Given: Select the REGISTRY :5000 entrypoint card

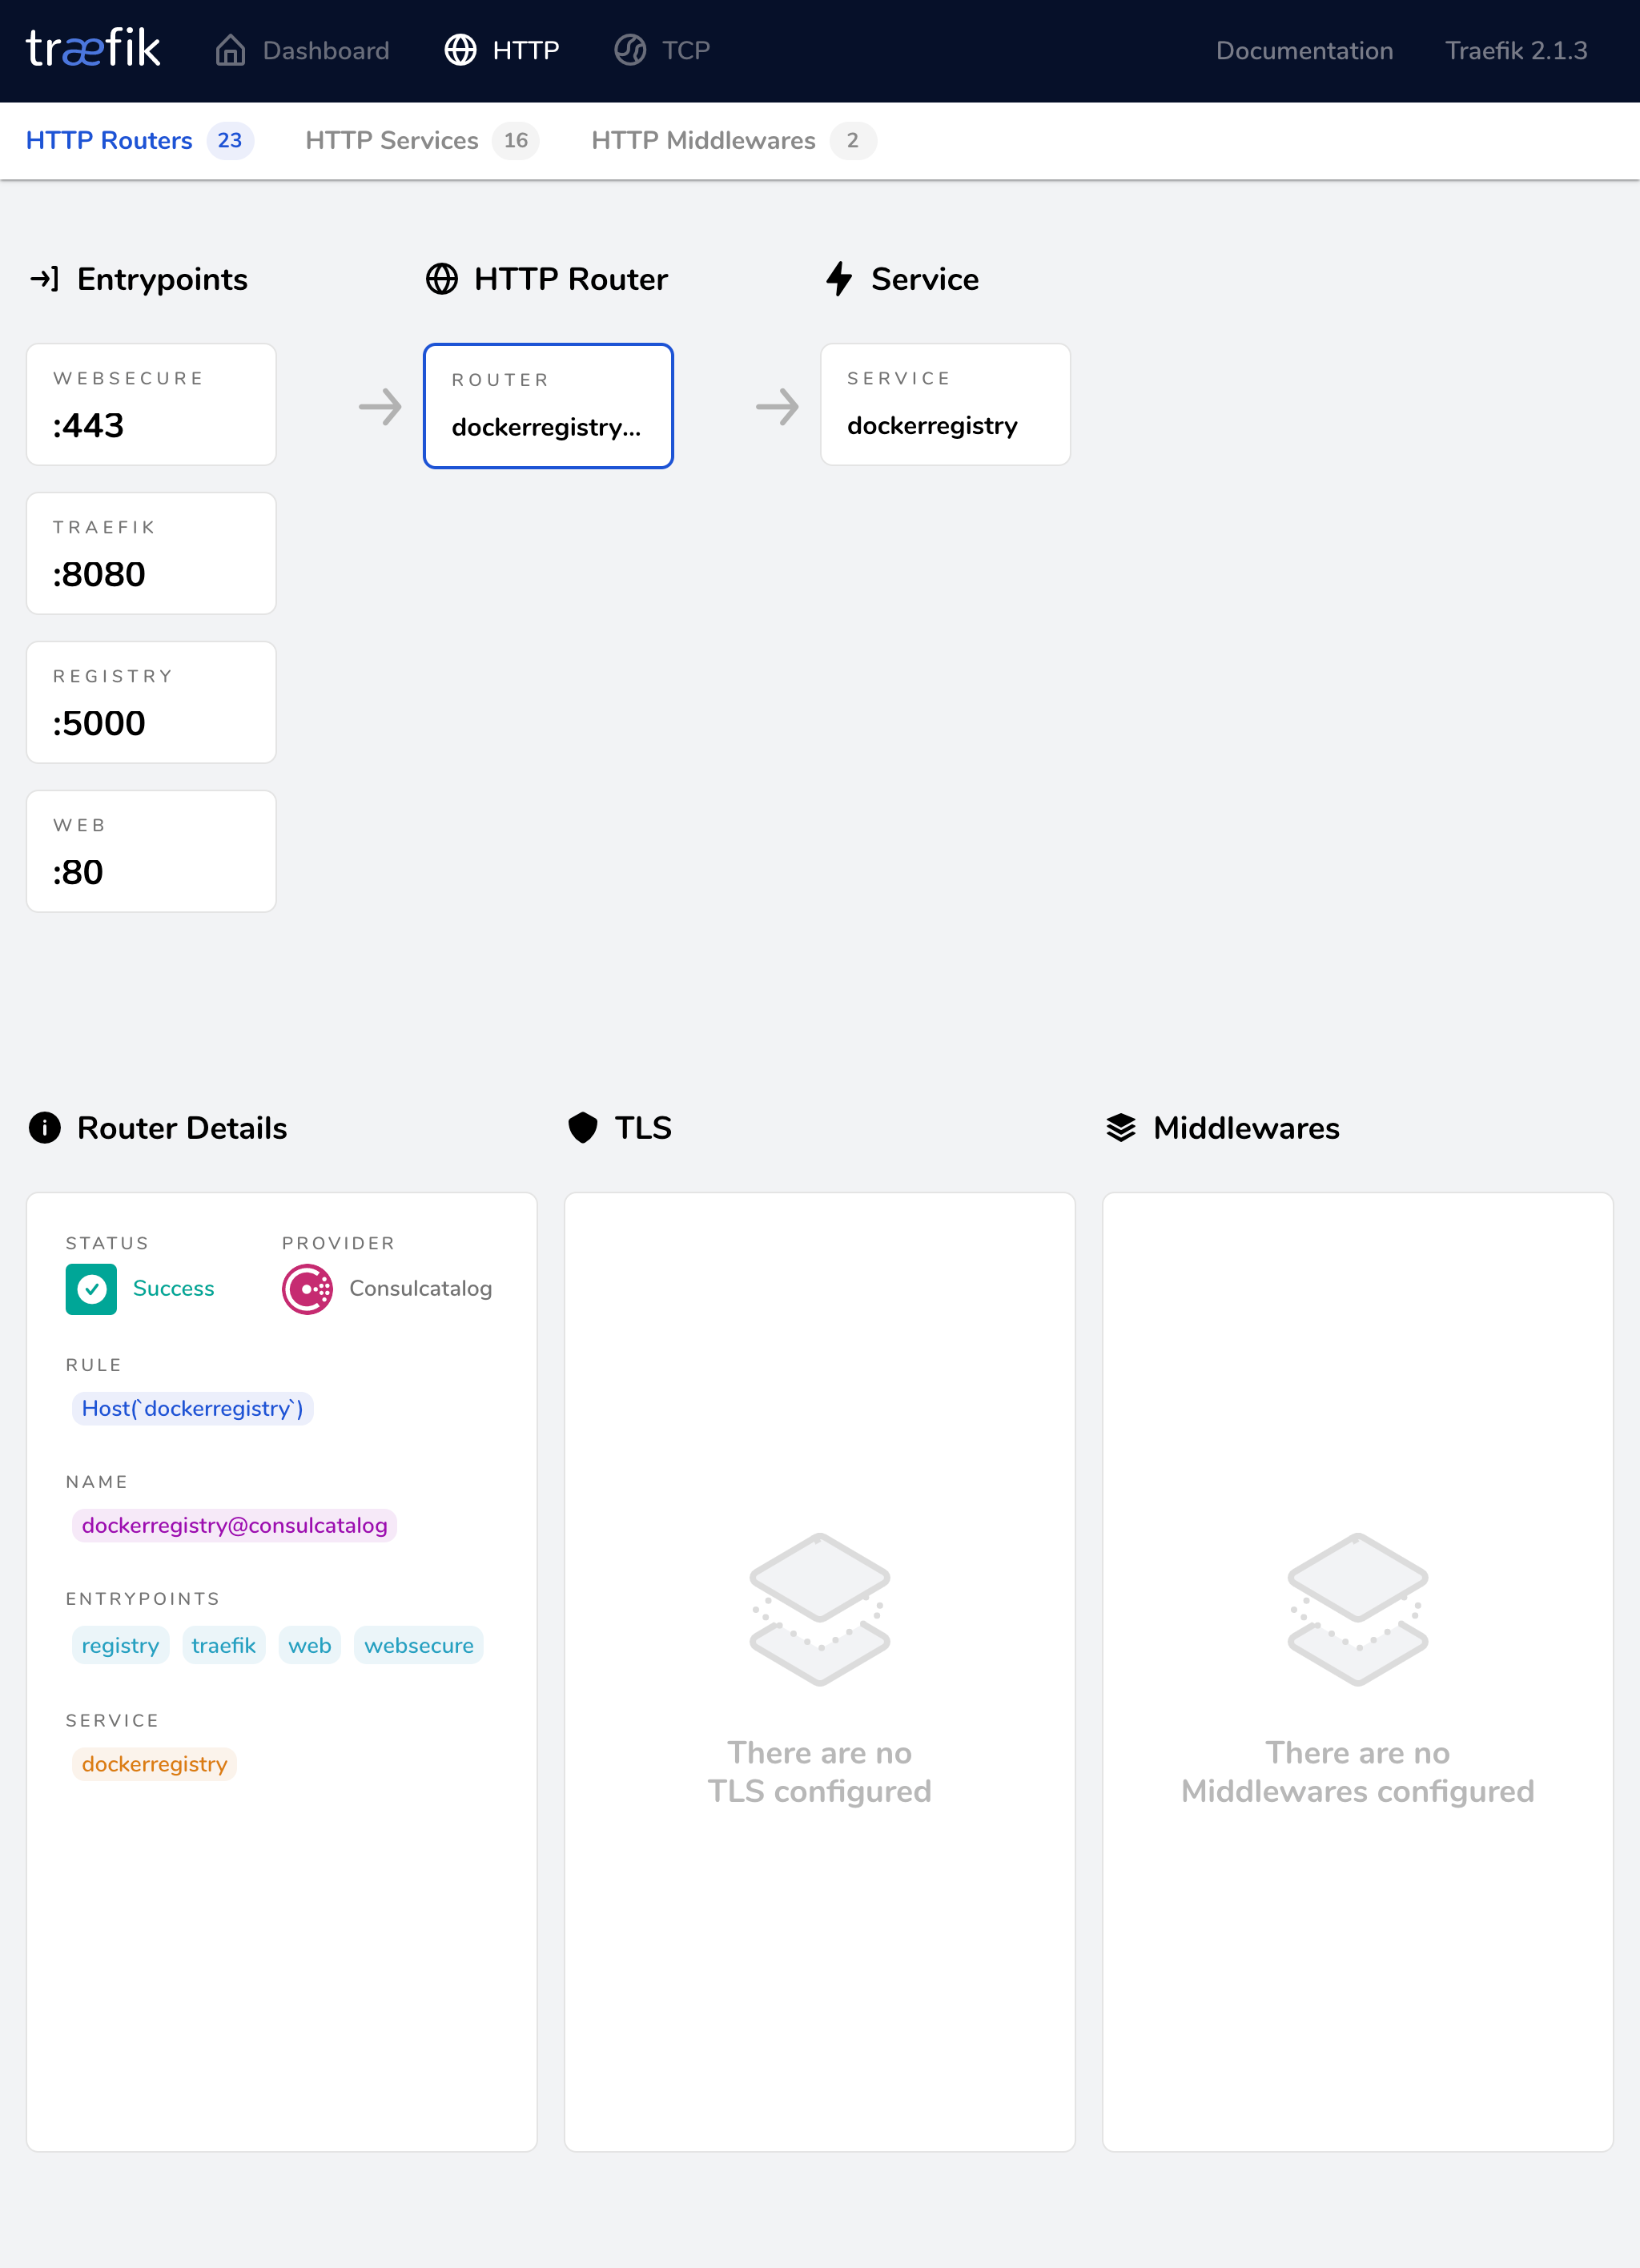Looking at the screenshot, I should [151, 702].
